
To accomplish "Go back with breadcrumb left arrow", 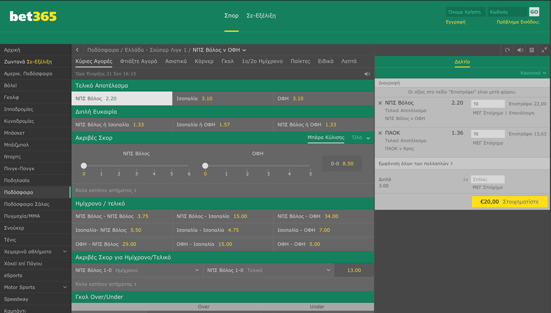I will pyautogui.click(x=77, y=50).
